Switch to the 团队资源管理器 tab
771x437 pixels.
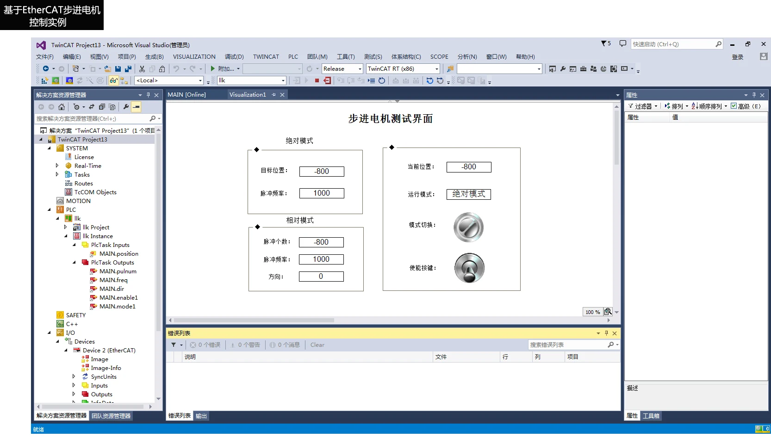(x=111, y=416)
